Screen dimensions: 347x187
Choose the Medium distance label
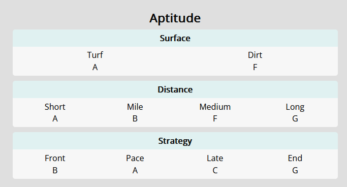click(215, 107)
